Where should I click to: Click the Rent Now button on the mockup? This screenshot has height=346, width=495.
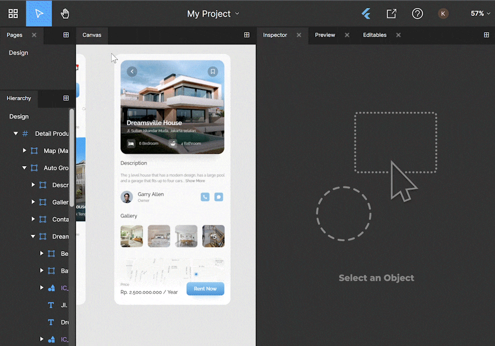pos(205,289)
